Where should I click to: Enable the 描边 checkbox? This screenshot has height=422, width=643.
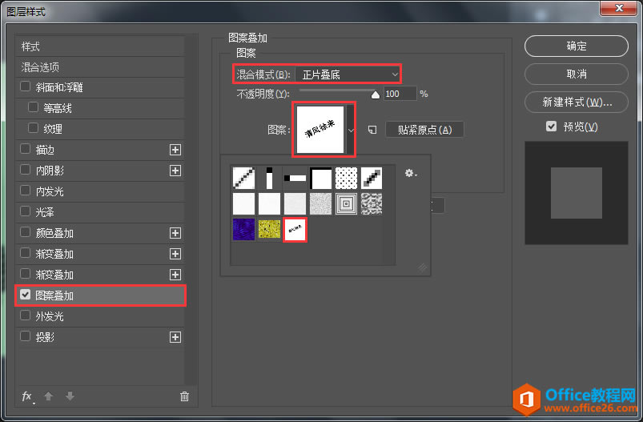[x=25, y=149]
